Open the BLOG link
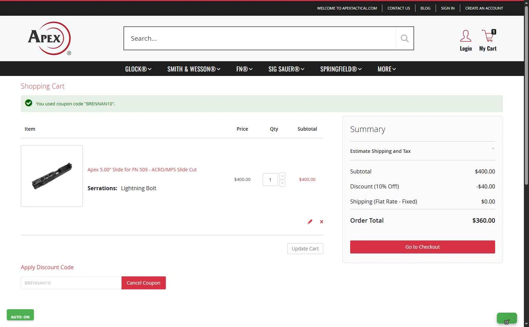Viewport: 529px width, 327px height. pos(425,8)
